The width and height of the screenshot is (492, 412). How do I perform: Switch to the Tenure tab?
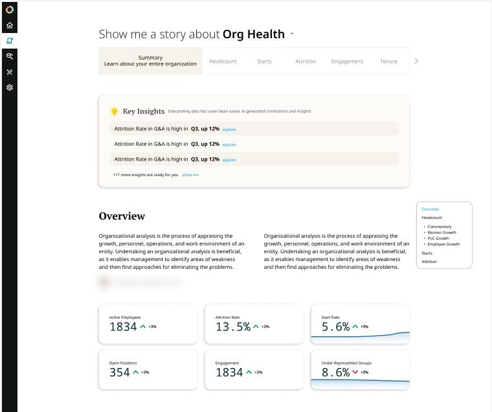388,62
